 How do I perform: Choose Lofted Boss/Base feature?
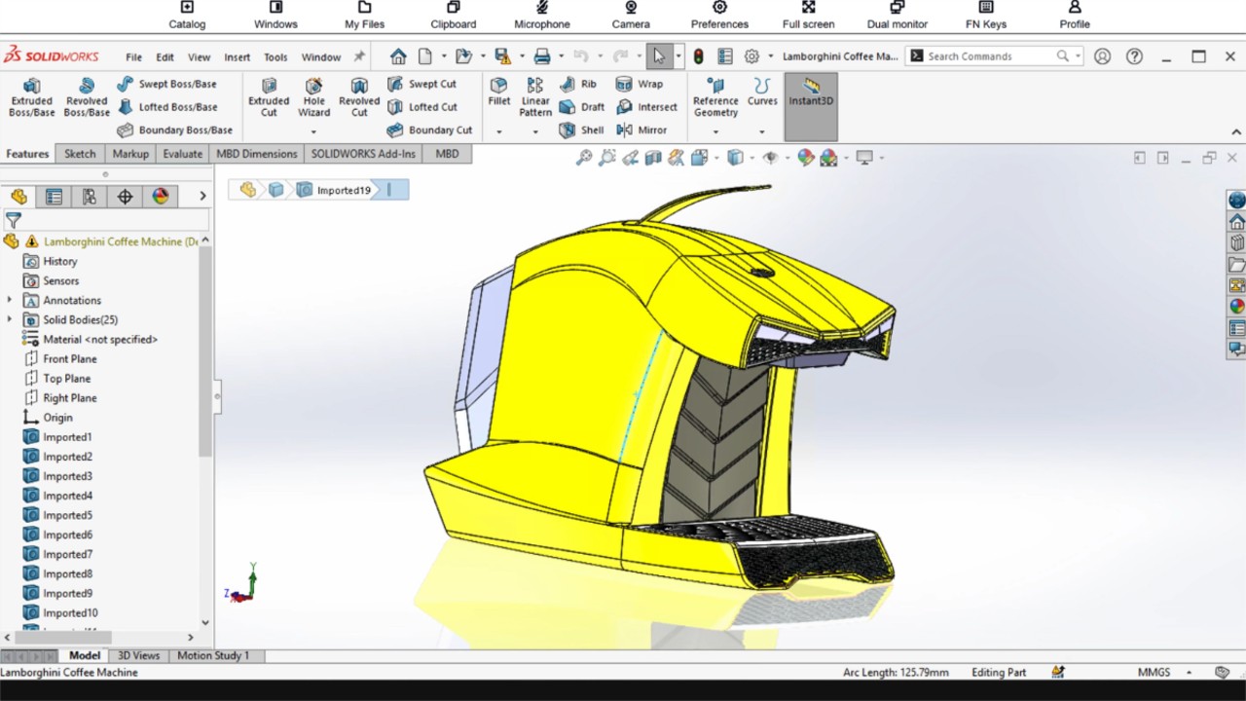pyautogui.click(x=166, y=107)
